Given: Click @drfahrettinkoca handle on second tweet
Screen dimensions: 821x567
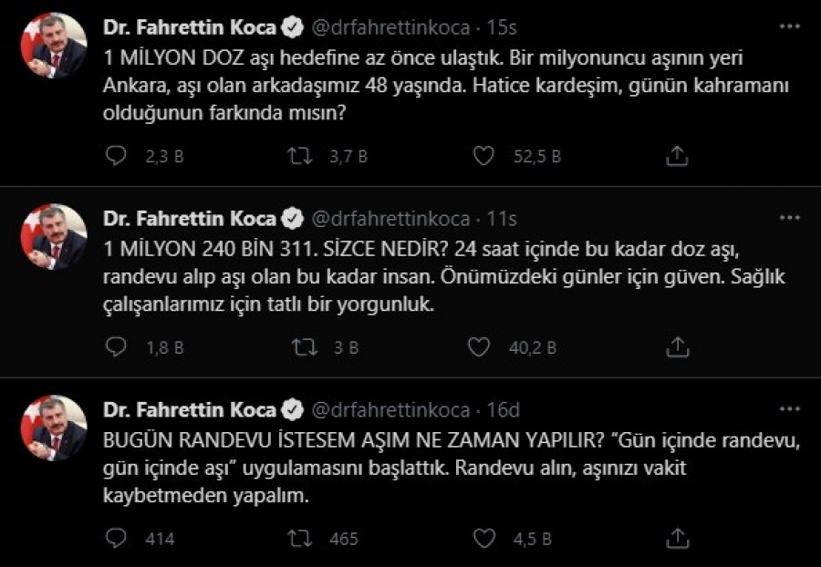Looking at the screenshot, I should [392, 219].
